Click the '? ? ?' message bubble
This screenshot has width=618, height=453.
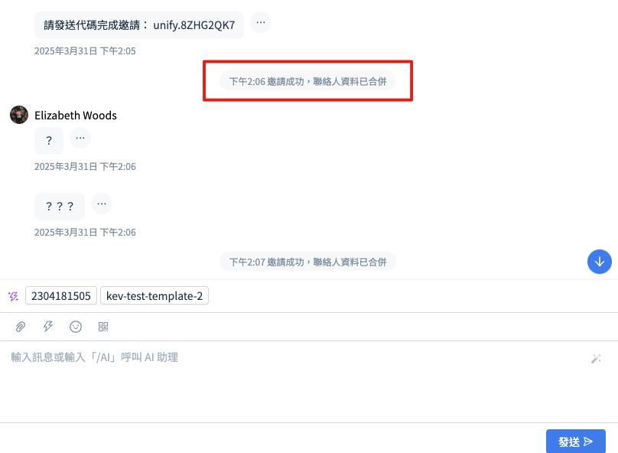pyautogui.click(x=60, y=206)
